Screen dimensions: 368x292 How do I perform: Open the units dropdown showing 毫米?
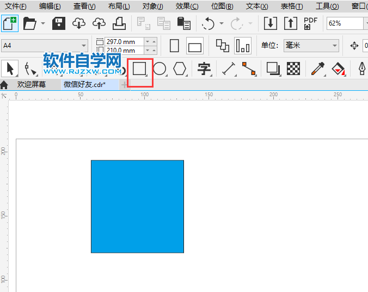pos(311,46)
